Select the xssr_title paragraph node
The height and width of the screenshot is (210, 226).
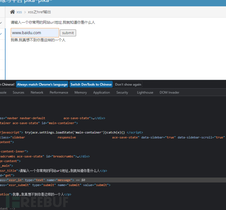(53, 171)
